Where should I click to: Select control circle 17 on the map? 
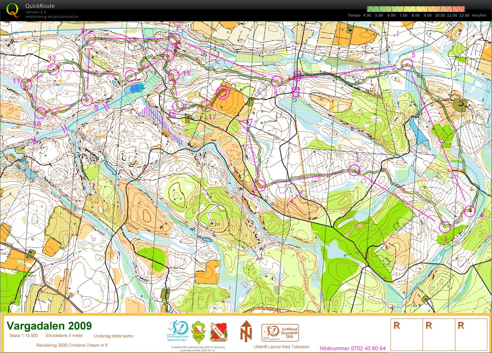pyautogui.click(x=207, y=106)
